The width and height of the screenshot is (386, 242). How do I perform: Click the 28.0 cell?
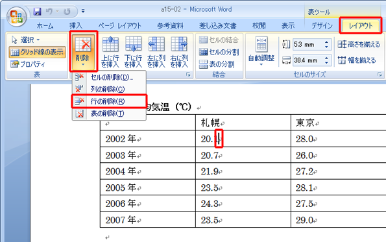coord(338,139)
